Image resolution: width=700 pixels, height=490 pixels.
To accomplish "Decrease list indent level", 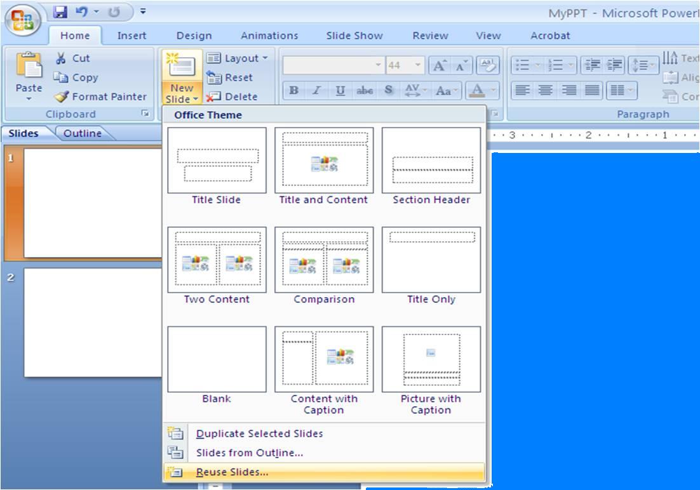I will [592, 65].
